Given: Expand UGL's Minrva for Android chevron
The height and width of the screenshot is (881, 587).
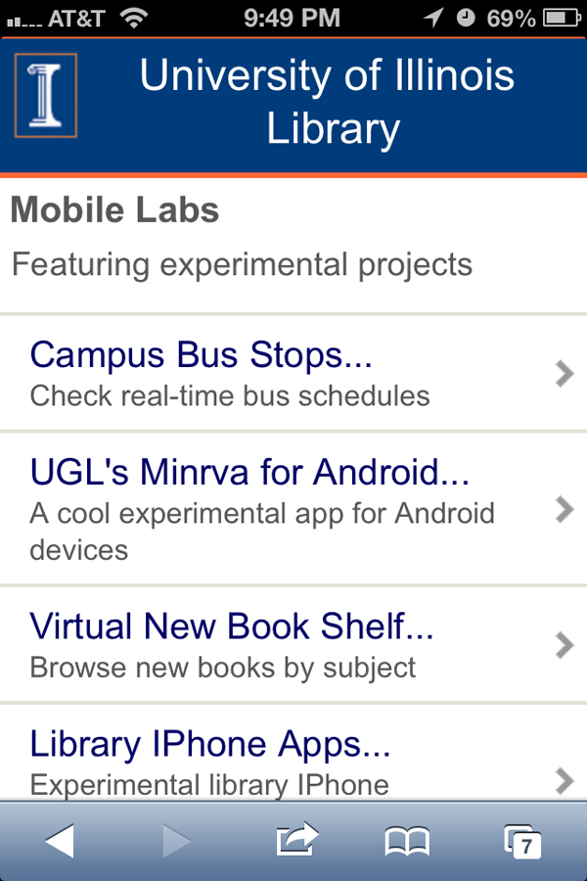Looking at the screenshot, I should 564,509.
